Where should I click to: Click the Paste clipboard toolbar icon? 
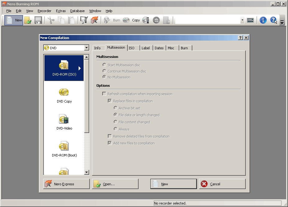click(71, 20)
